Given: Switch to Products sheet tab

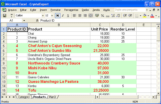Looking at the screenshot, I should tap(39, 97).
